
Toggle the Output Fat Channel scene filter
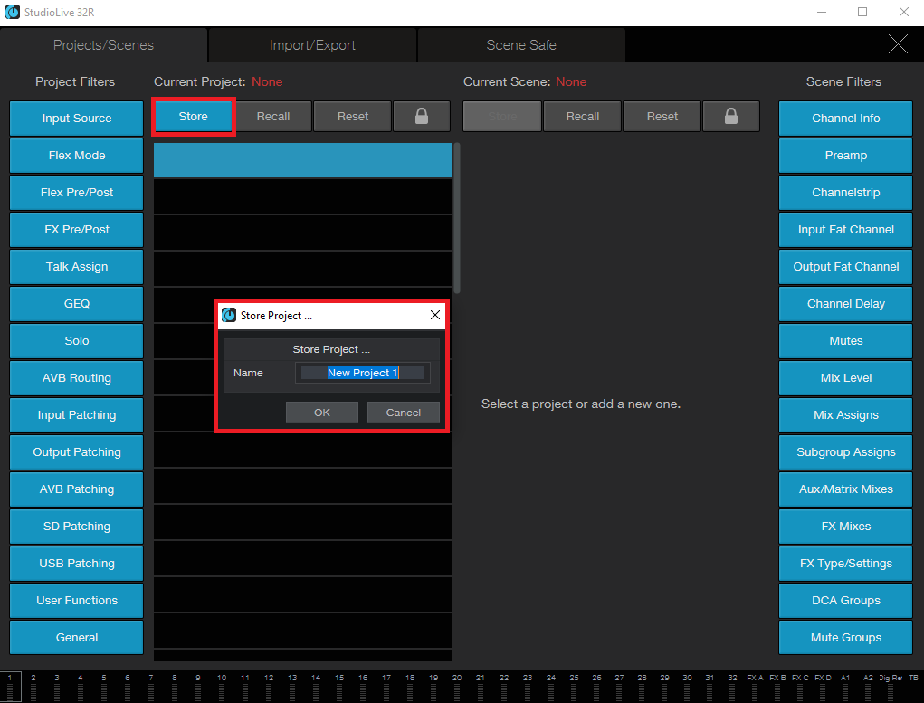point(845,267)
